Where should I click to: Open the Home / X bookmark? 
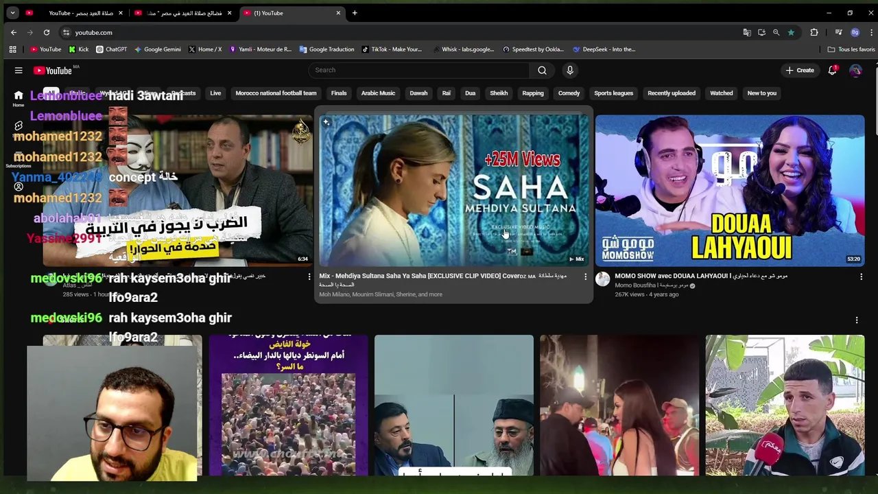pyautogui.click(x=204, y=49)
